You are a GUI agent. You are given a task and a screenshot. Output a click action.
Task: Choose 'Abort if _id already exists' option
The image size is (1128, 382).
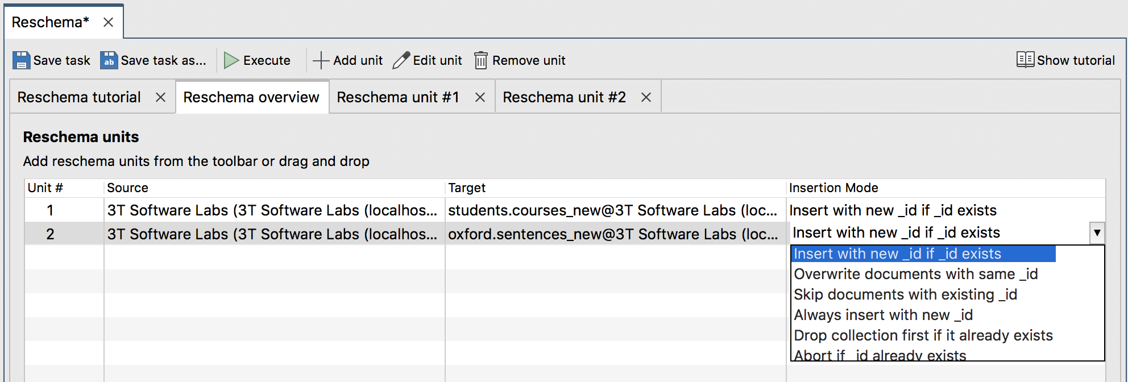880,355
